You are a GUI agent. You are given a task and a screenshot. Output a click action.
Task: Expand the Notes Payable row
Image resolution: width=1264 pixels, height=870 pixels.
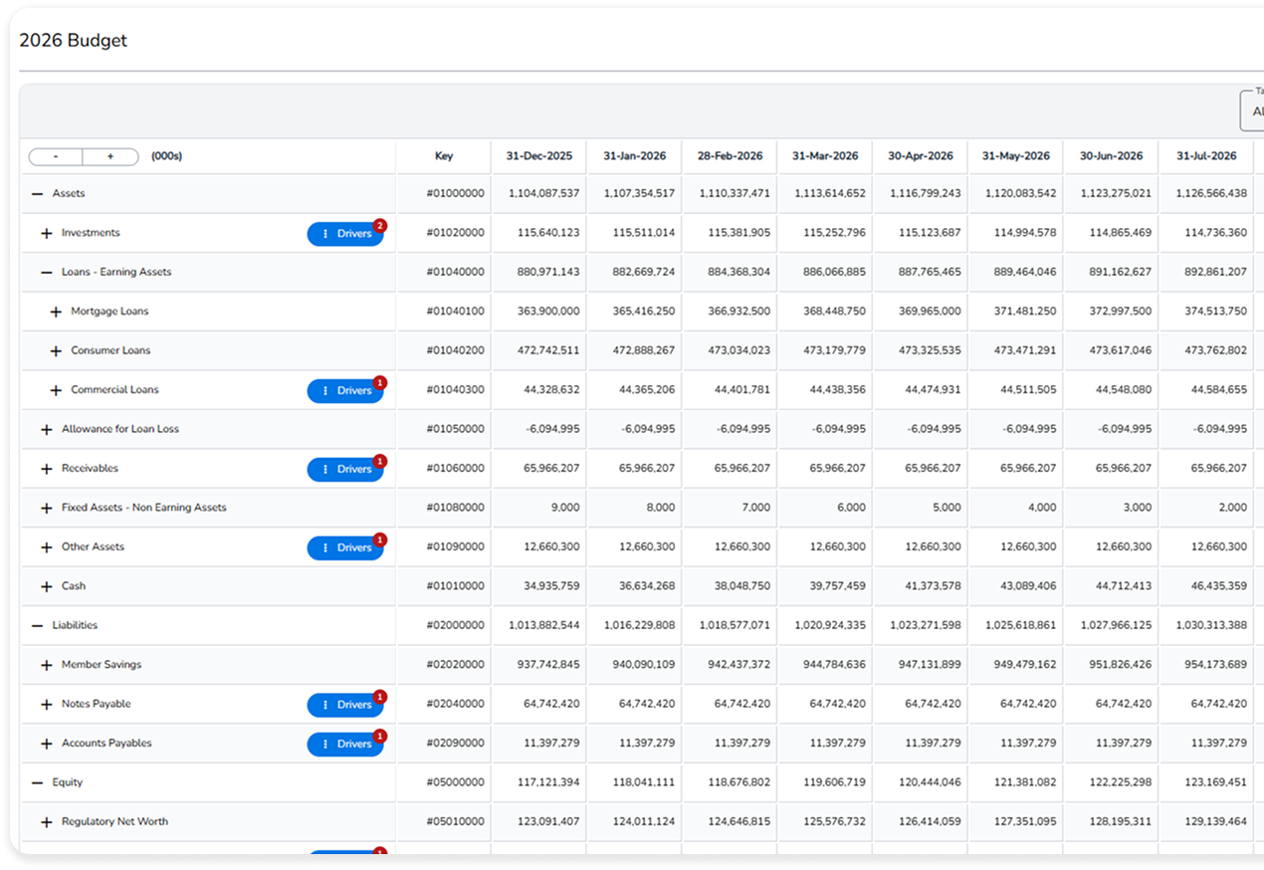46,704
